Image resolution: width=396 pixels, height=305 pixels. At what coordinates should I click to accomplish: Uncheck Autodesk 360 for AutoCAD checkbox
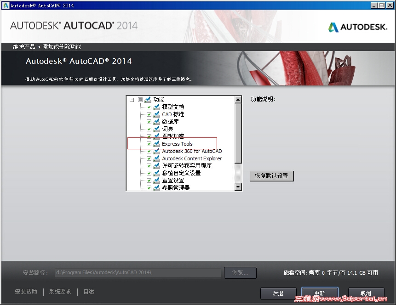tap(149, 151)
